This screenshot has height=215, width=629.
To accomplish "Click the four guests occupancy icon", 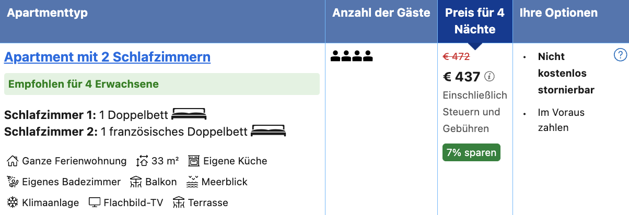I will point(352,56).
